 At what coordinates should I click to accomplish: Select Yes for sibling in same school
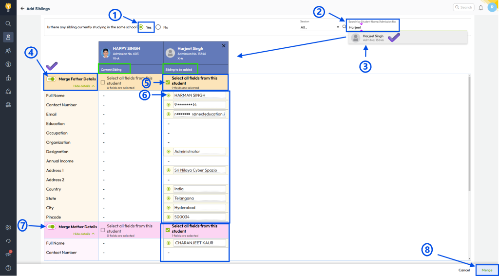(x=141, y=27)
